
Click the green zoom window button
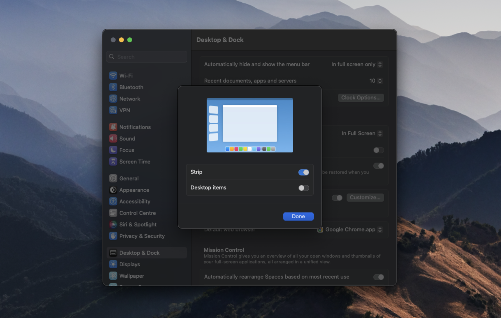[x=130, y=40]
